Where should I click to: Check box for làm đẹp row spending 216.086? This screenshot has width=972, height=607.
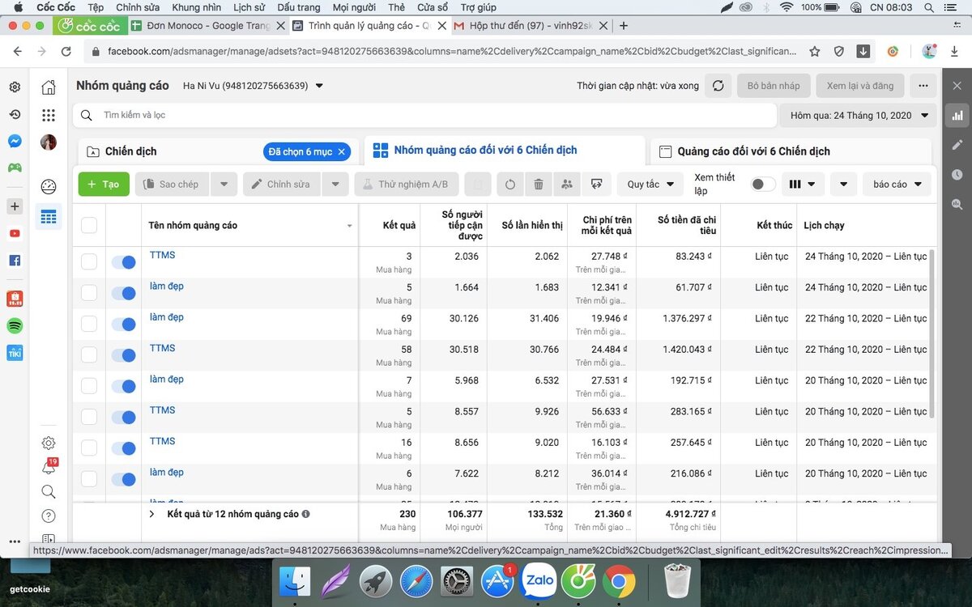pyautogui.click(x=89, y=479)
